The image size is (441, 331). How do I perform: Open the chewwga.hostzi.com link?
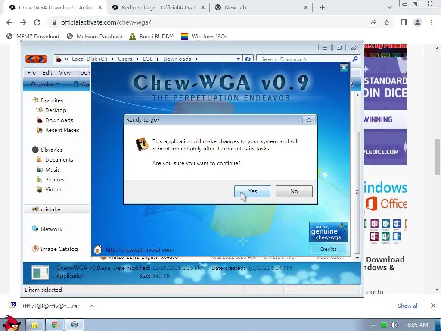pos(140,250)
